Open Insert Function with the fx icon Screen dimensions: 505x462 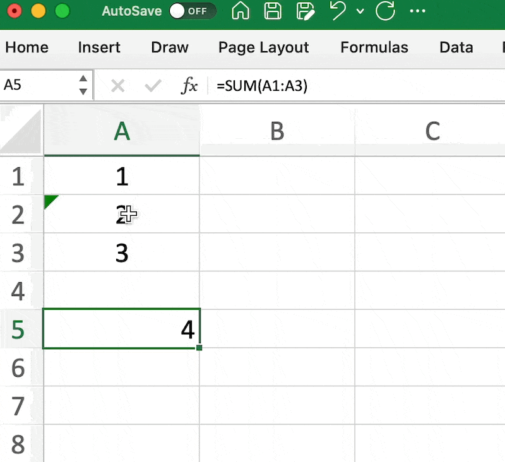pos(189,85)
